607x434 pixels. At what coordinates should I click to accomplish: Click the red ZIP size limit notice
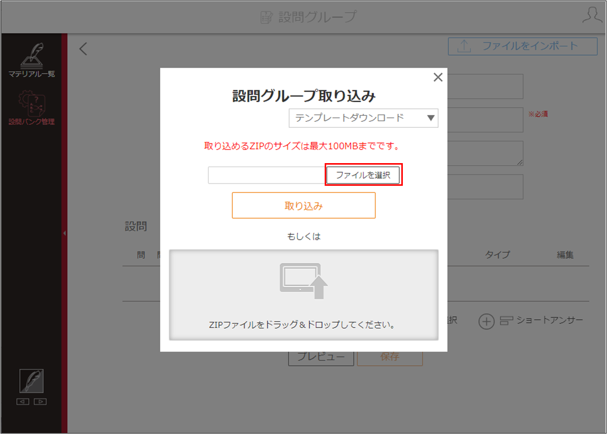[x=301, y=147]
